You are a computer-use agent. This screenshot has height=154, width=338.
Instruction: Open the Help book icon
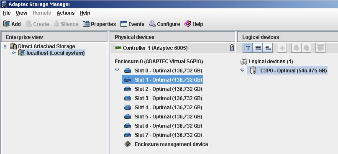tap(188, 24)
